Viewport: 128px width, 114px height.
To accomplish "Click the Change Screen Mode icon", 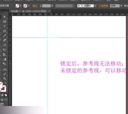I will click(2, 104).
